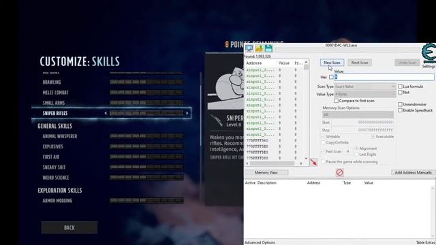Enable the Lua formula checkbox

(400, 86)
